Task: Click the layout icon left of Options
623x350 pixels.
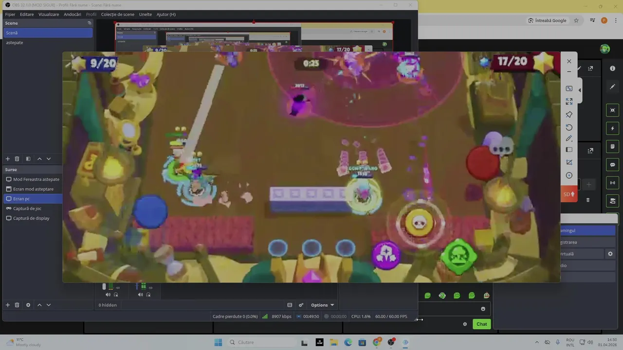Action: pyautogui.click(x=290, y=305)
